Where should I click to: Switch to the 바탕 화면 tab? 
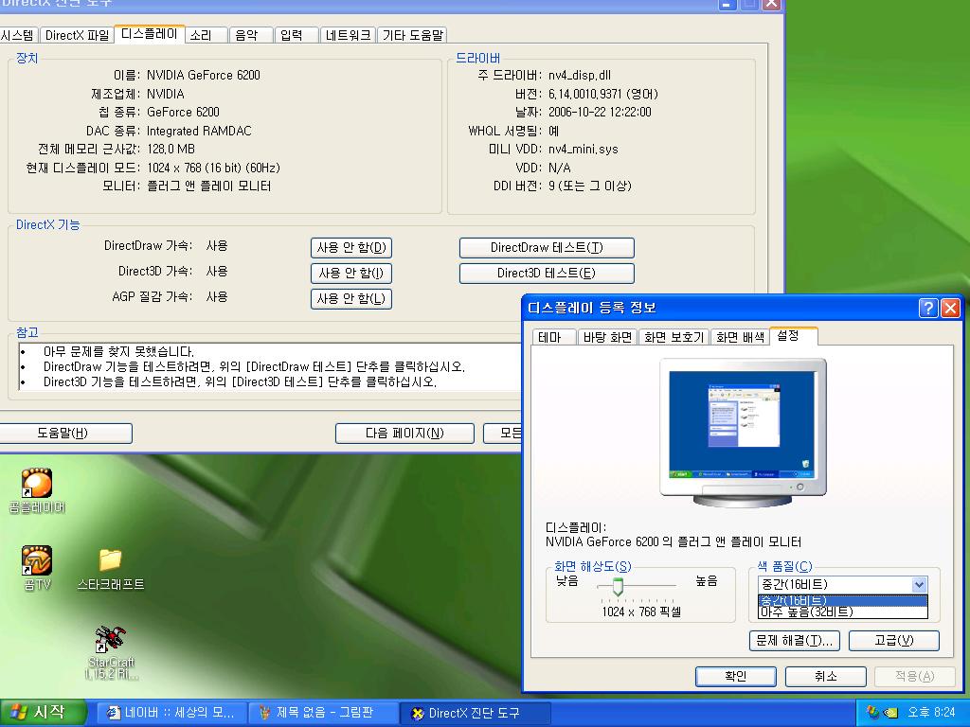click(607, 337)
